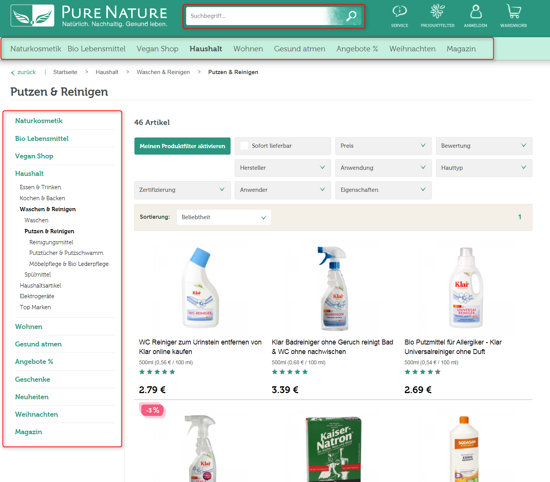Click the Meinen Produktfilter aktivieren toggle button
This screenshot has height=482, width=550.
(x=182, y=146)
